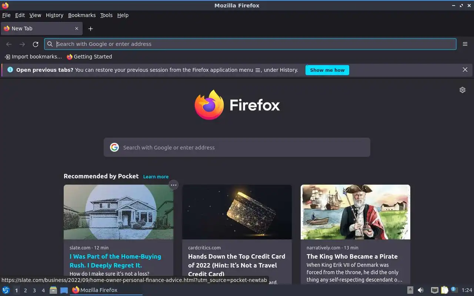Click the show desktop taskbar icon

coord(64,290)
